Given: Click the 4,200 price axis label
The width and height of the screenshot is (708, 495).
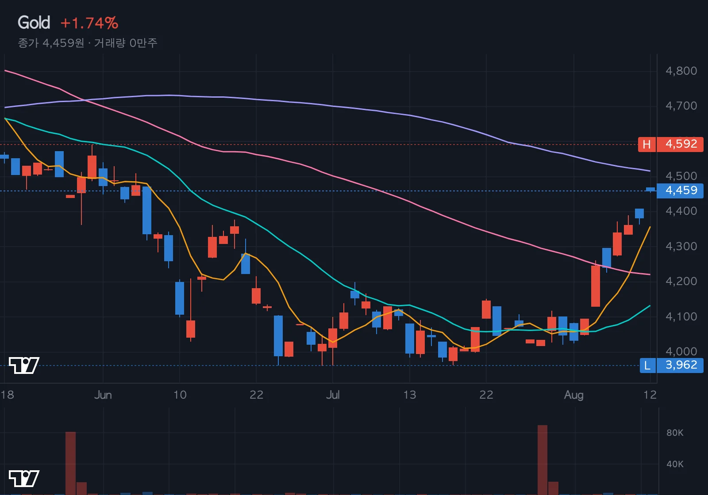Looking at the screenshot, I should [x=681, y=281].
